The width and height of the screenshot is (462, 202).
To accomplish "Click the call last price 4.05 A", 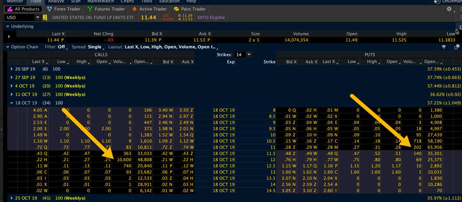I will pos(40,110).
